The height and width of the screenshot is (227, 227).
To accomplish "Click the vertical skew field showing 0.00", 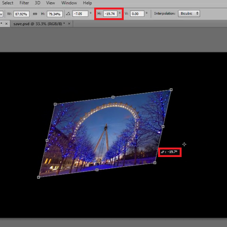I will tap(137, 14).
